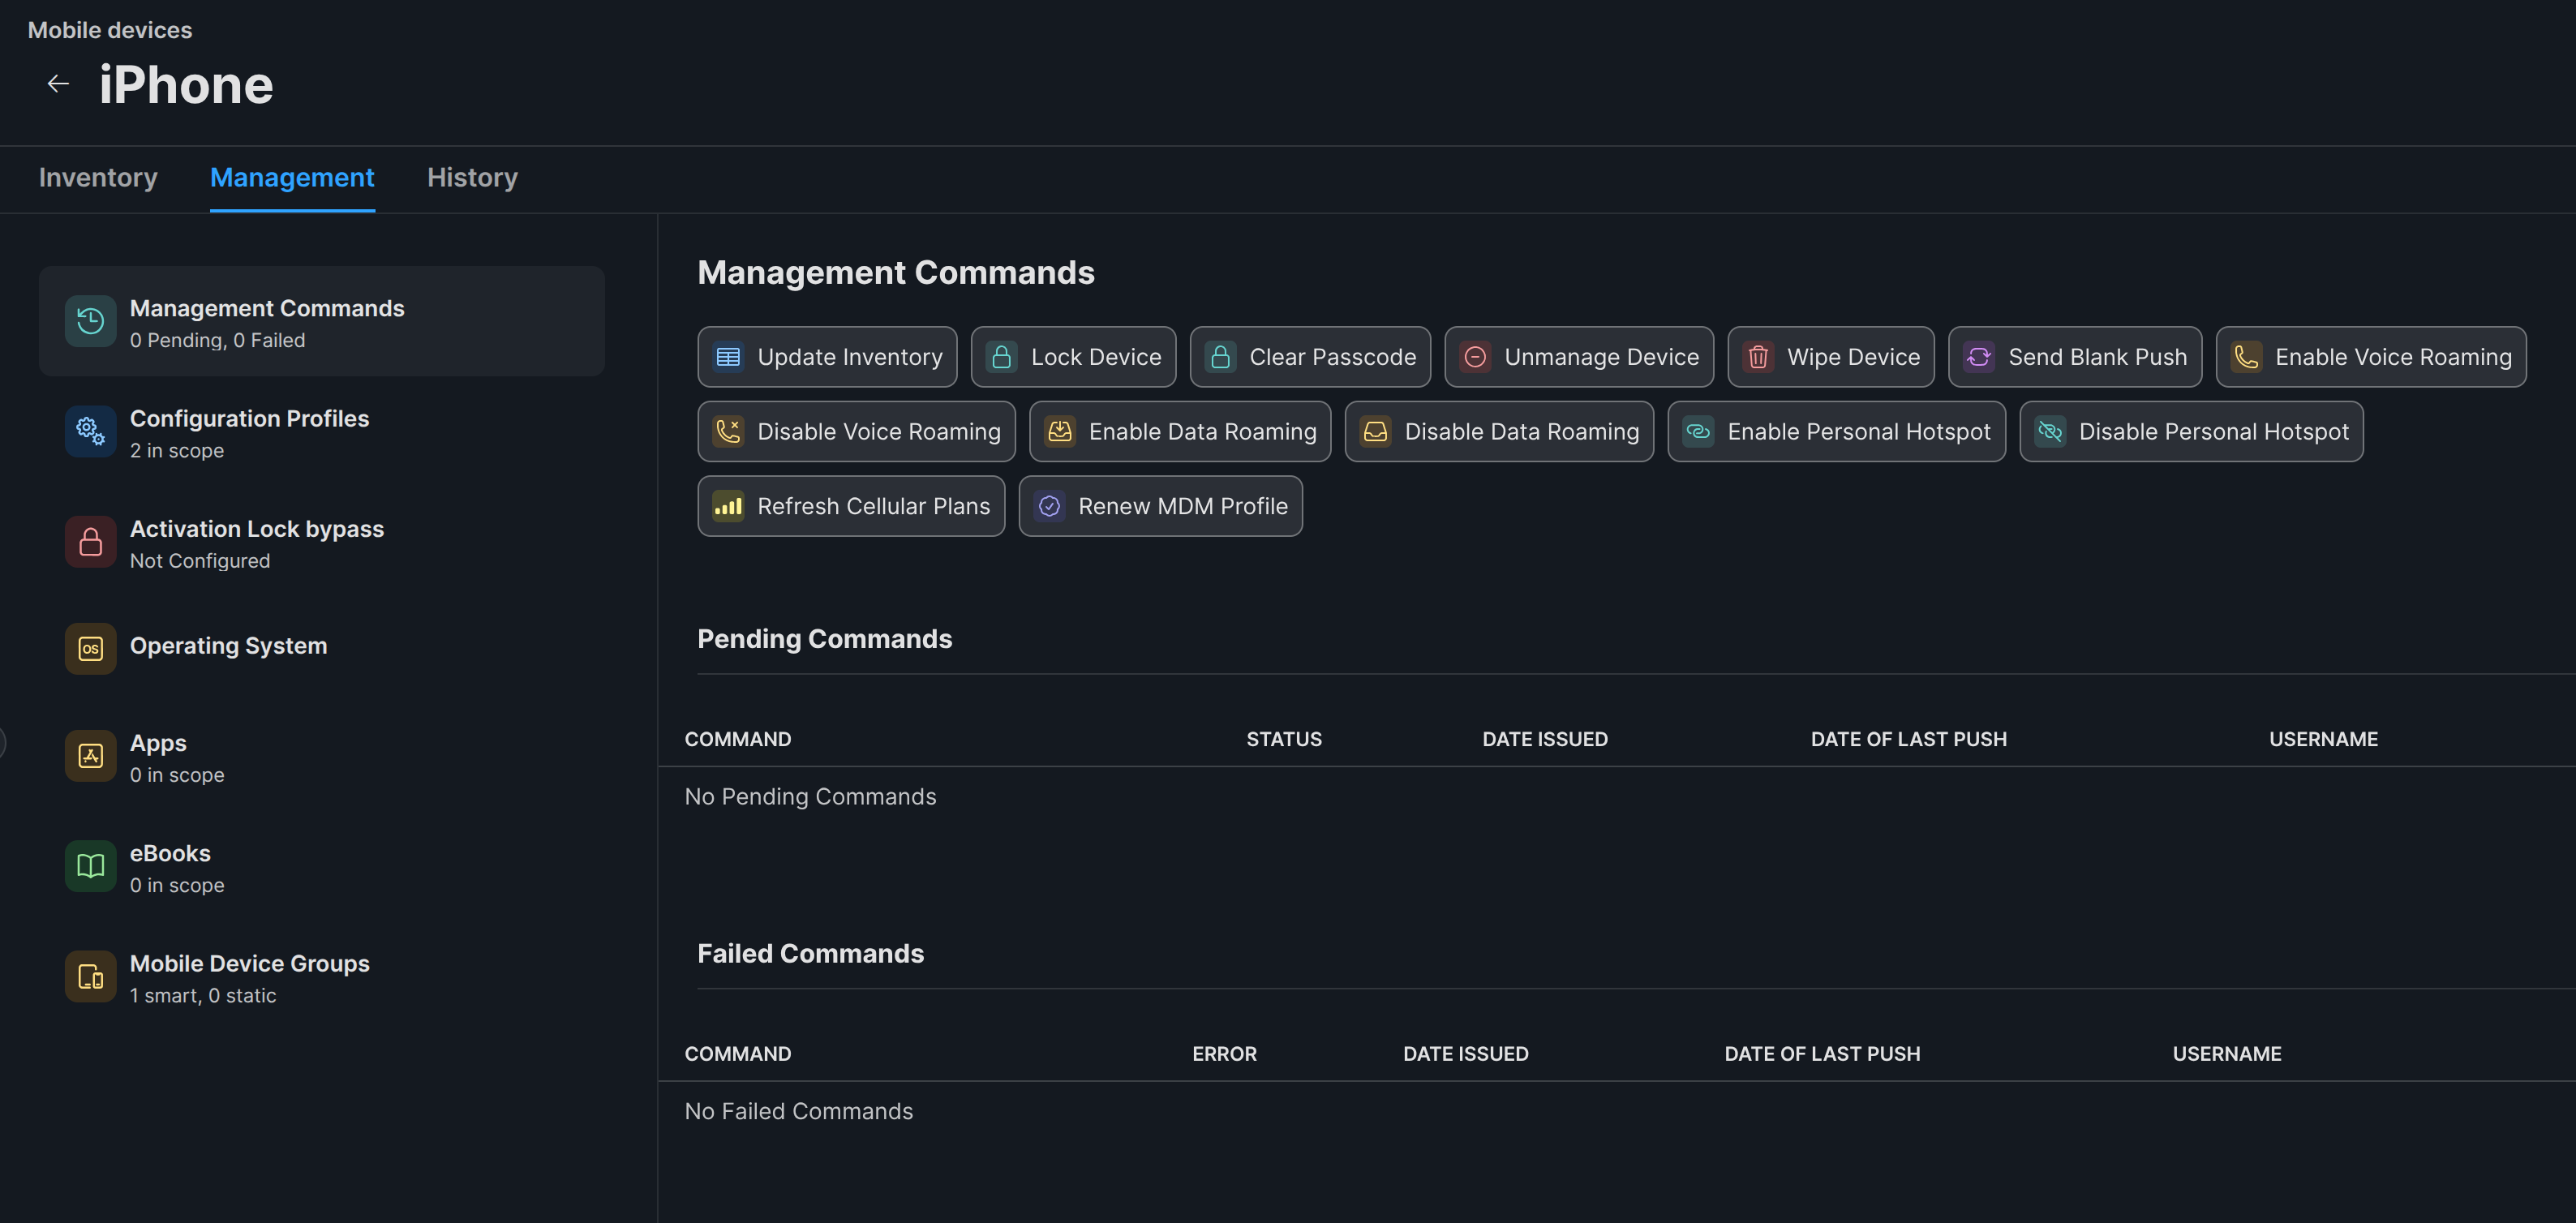
Task: Click the "No Failed Commands" text
Action: coord(799,1112)
